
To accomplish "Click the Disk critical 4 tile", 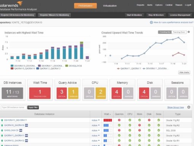I will click(x=144, y=93).
